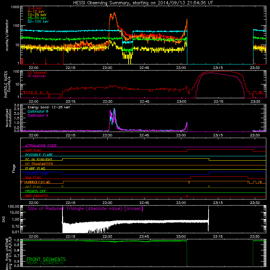Click the REAR SEGMENTS legend label
Screen dimensions: 270x270
click(45, 263)
